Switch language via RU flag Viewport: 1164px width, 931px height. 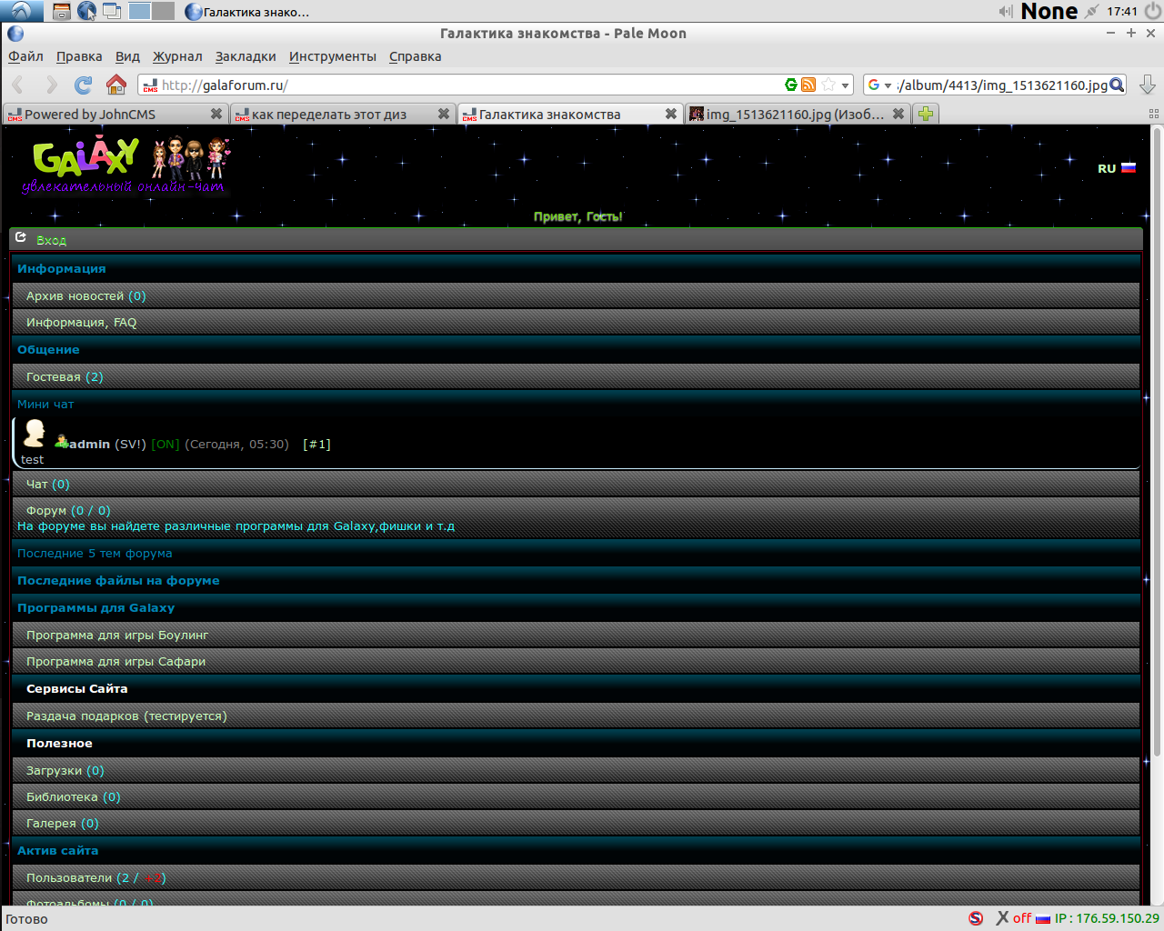1117,168
